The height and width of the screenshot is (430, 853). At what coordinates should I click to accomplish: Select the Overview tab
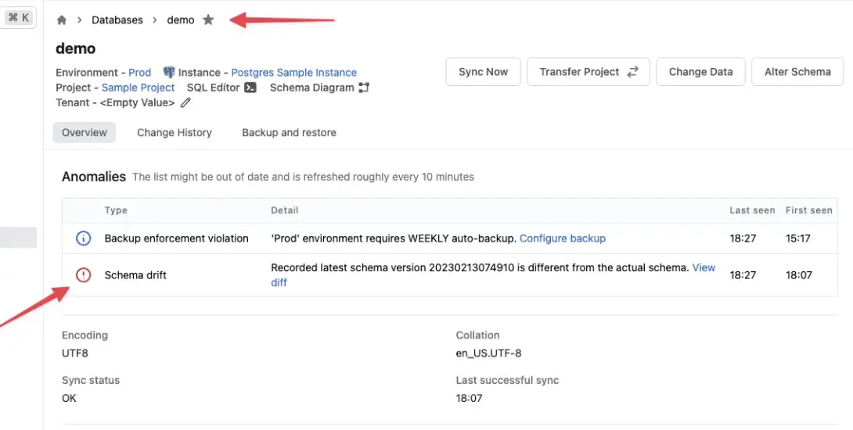85,133
